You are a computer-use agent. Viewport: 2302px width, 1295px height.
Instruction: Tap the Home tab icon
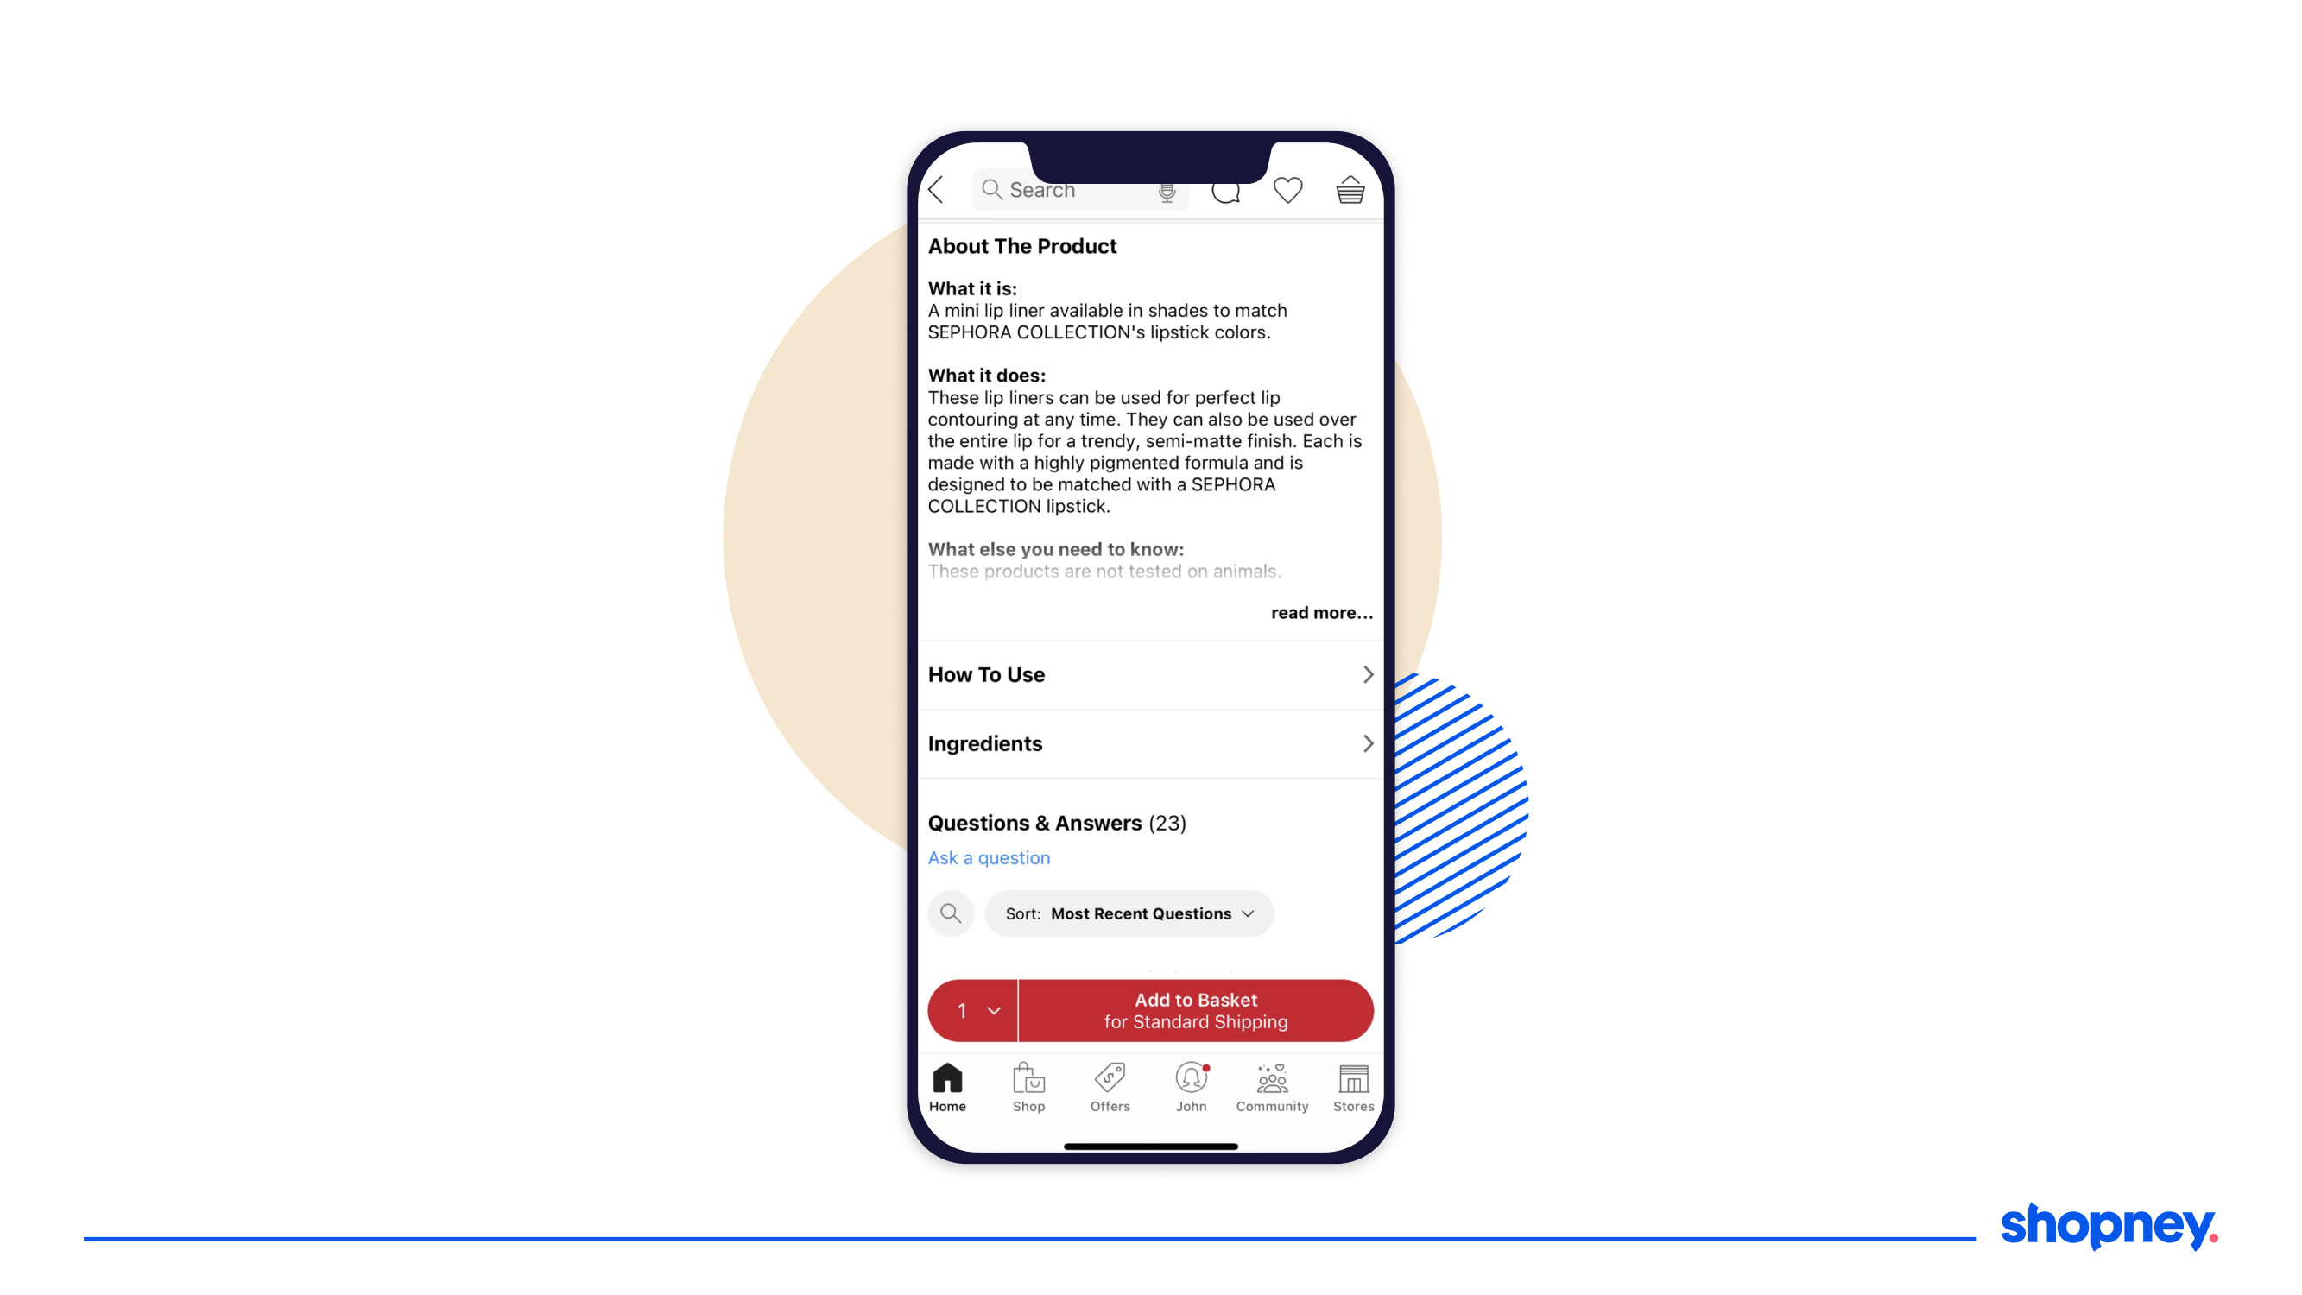(x=947, y=1080)
